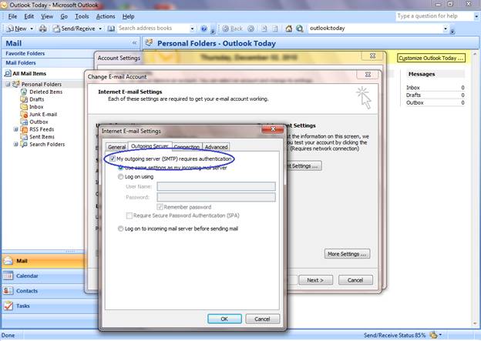The height and width of the screenshot is (341, 481).
Task: Click the Password input field
Action: click(x=216, y=197)
